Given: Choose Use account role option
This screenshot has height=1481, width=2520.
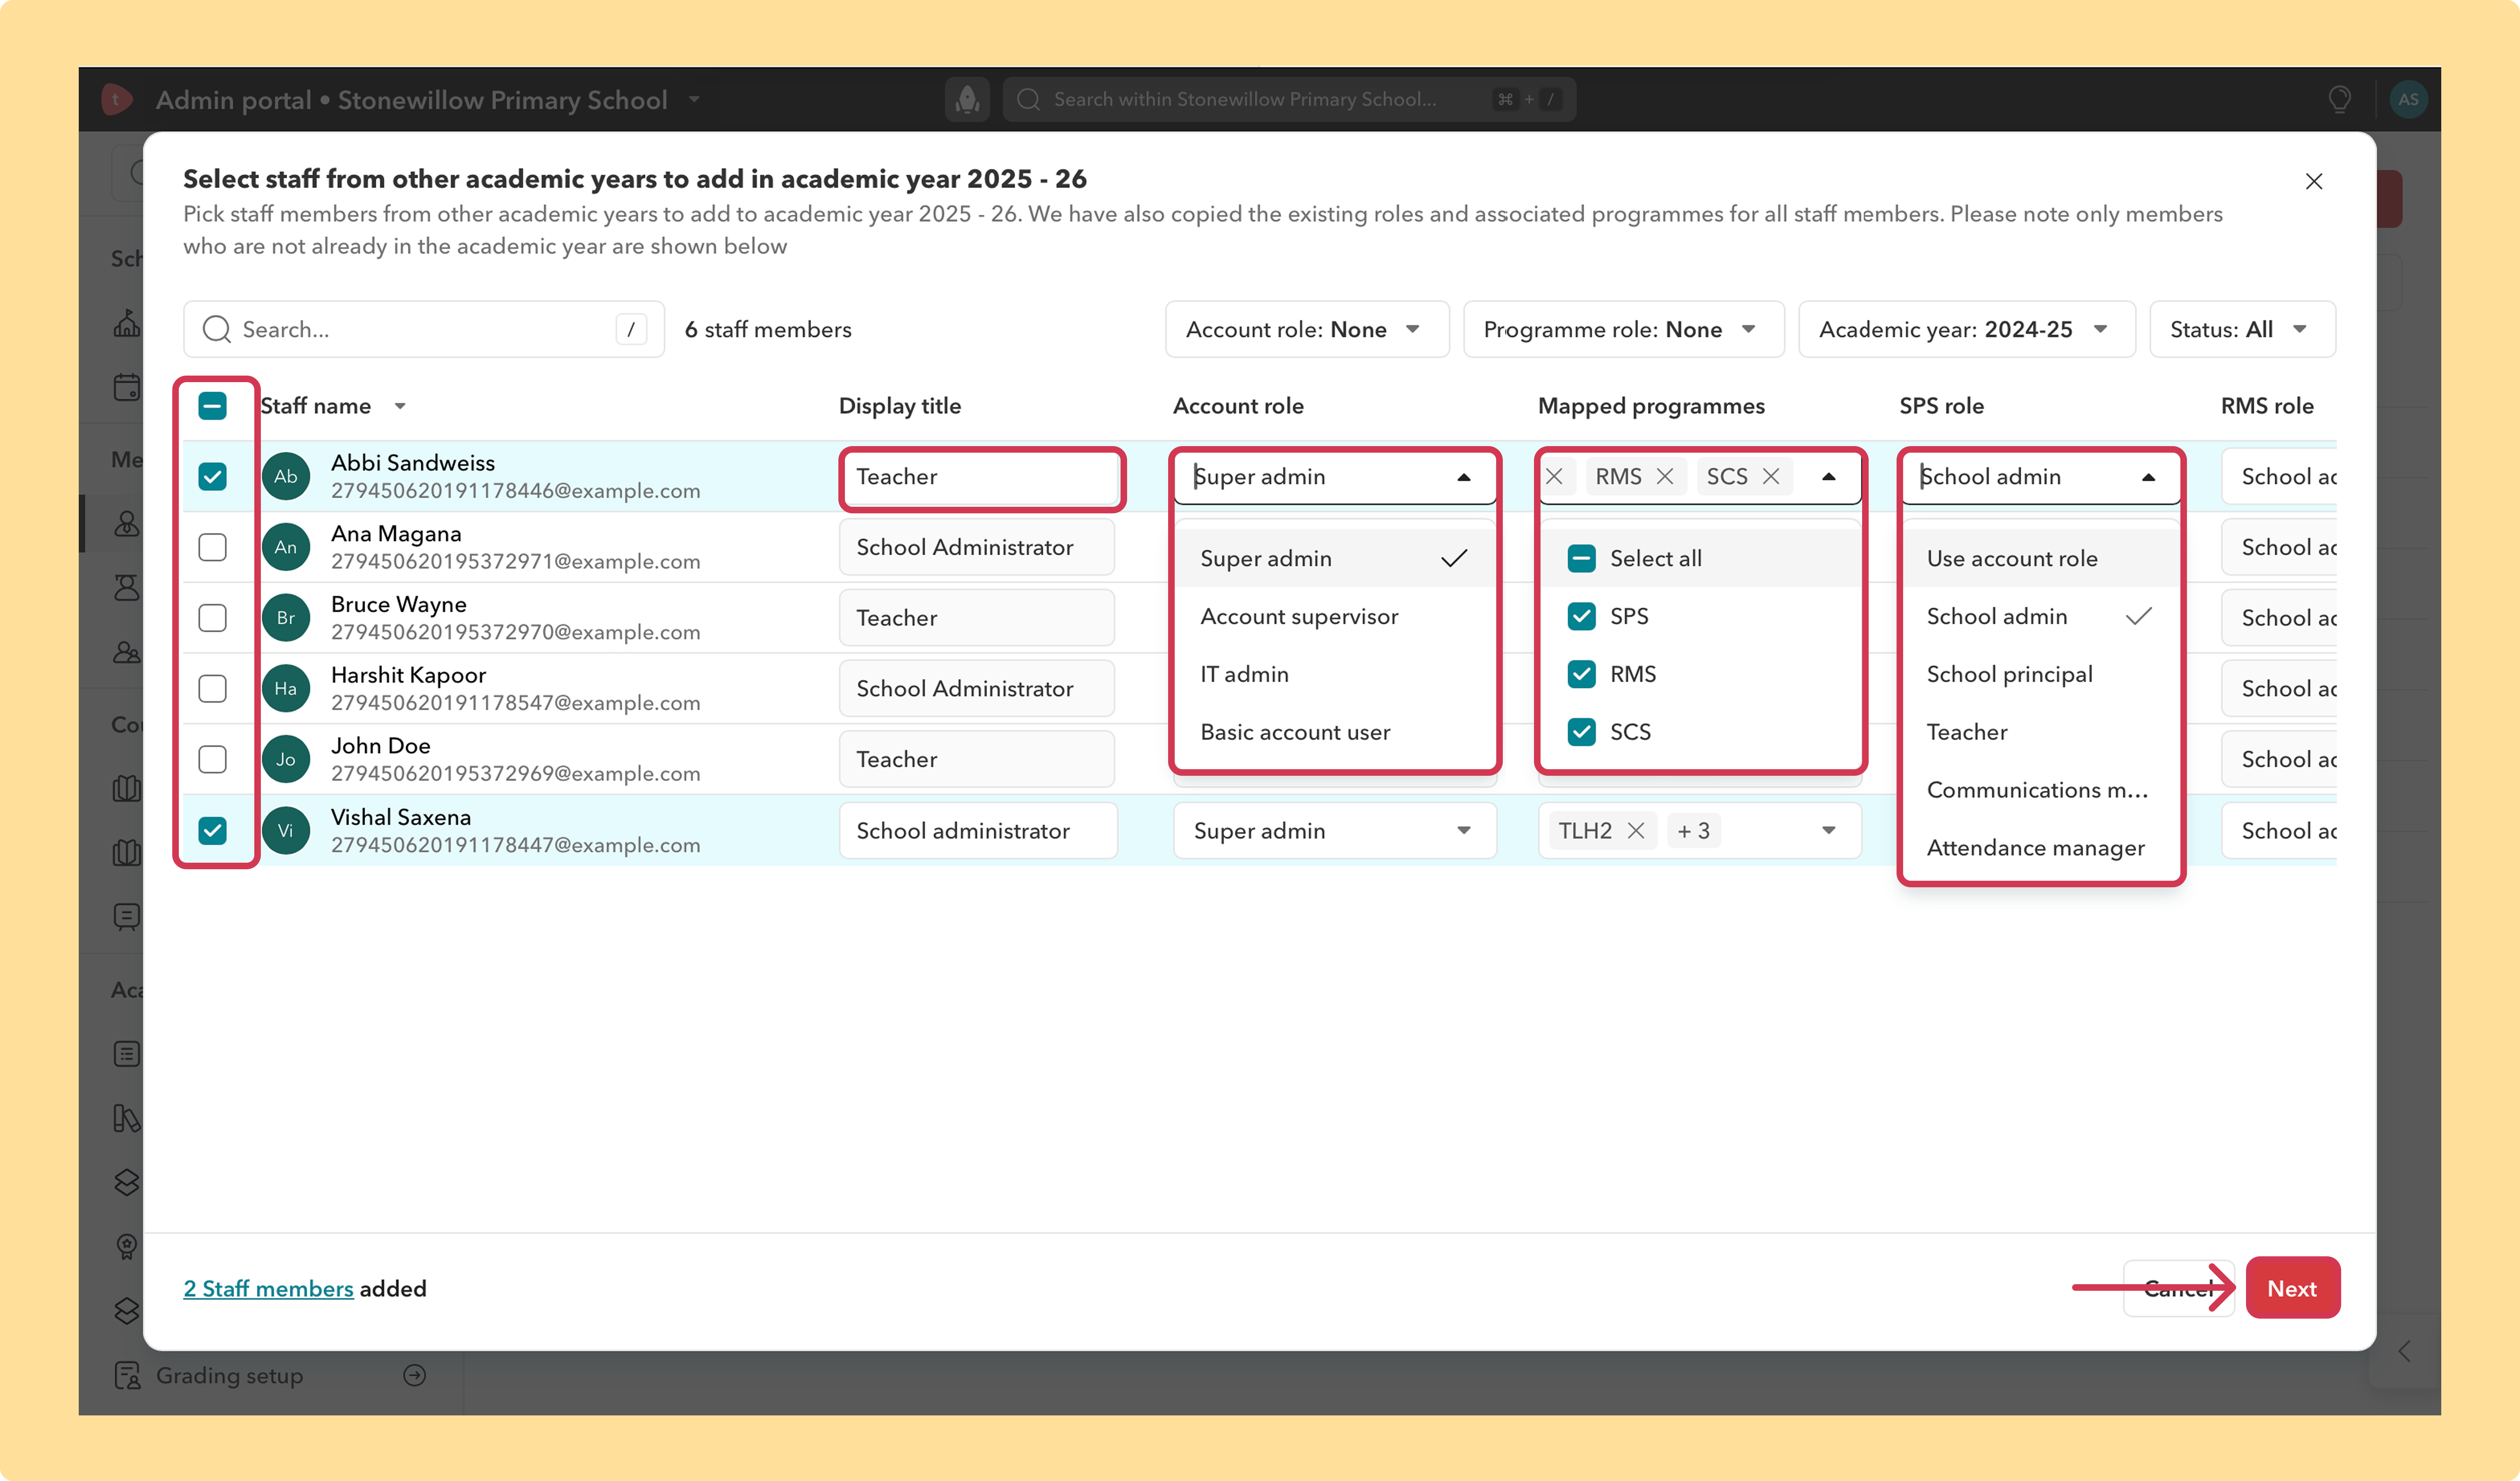Looking at the screenshot, I should (x=2040, y=558).
